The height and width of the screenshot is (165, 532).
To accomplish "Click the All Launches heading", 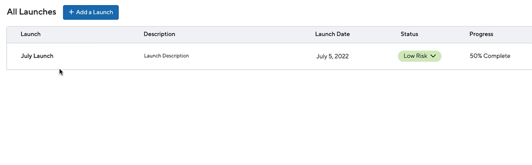I will (x=31, y=12).
